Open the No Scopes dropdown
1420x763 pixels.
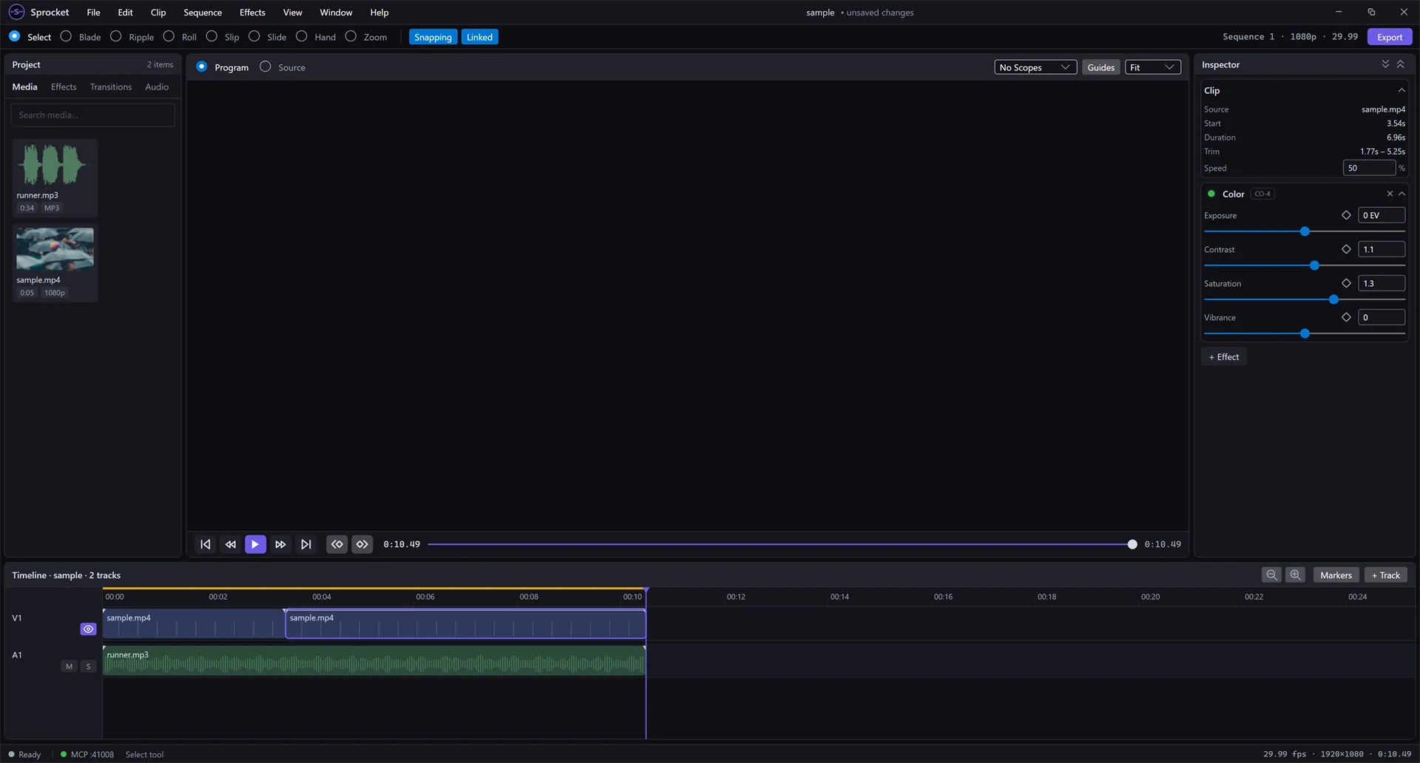click(x=1035, y=67)
